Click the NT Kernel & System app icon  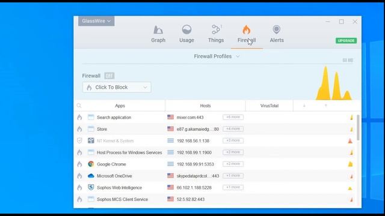click(91, 140)
